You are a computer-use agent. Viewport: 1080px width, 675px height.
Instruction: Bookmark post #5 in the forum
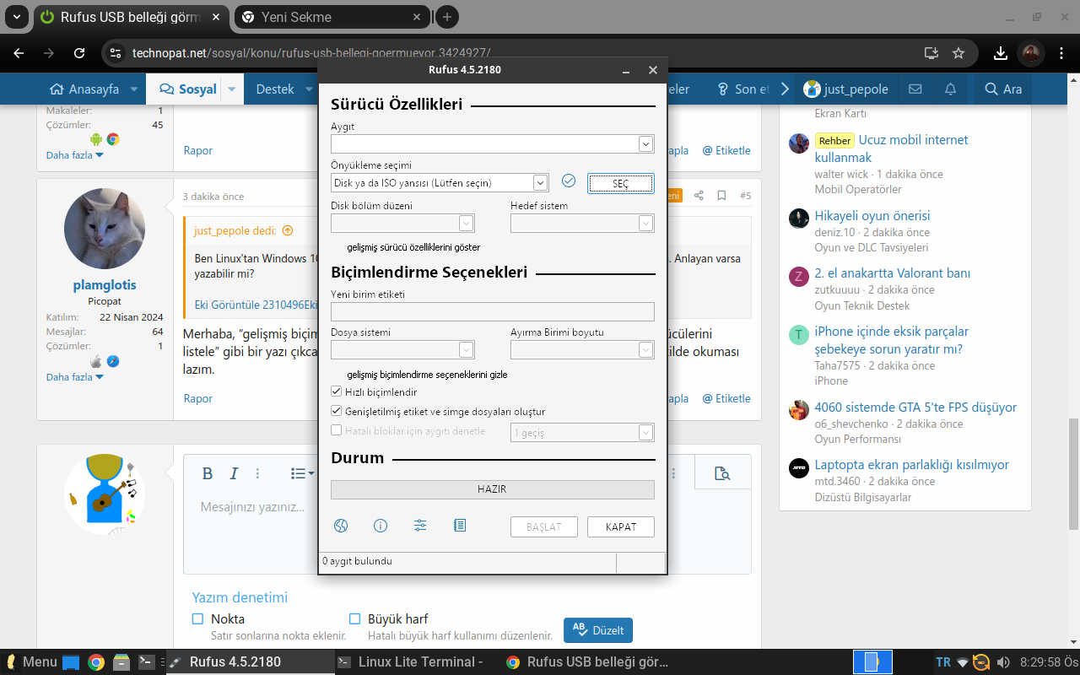click(721, 196)
